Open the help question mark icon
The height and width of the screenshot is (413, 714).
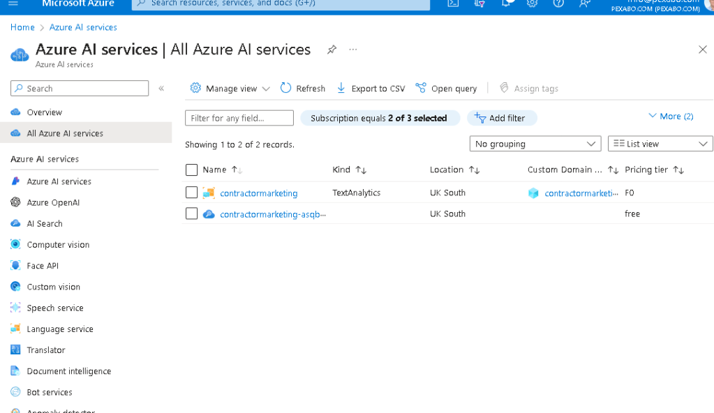[558, 3]
